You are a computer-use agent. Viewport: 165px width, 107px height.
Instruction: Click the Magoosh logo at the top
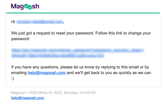click(x=25, y=7)
